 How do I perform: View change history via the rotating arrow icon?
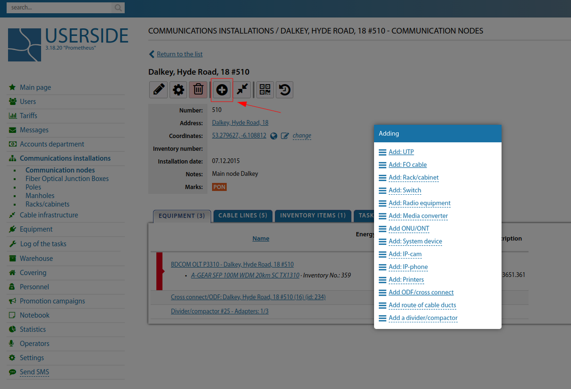tap(284, 90)
